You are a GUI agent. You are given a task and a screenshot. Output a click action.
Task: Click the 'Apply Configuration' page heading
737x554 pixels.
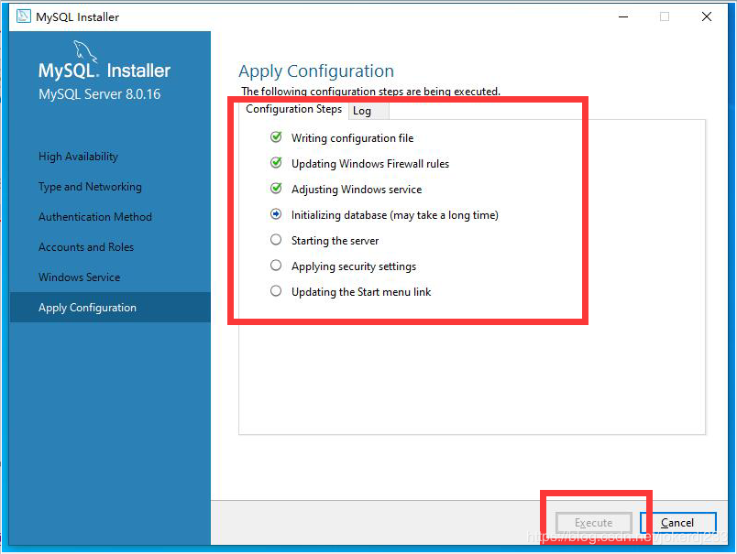(316, 71)
